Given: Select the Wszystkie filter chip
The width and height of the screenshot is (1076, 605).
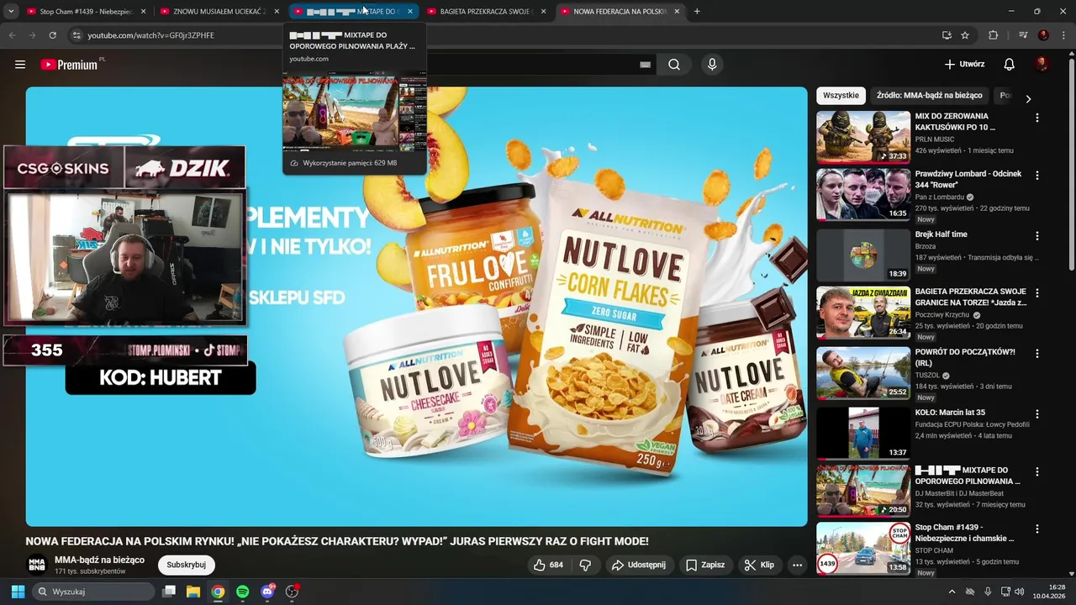Looking at the screenshot, I should (x=841, y=95).
